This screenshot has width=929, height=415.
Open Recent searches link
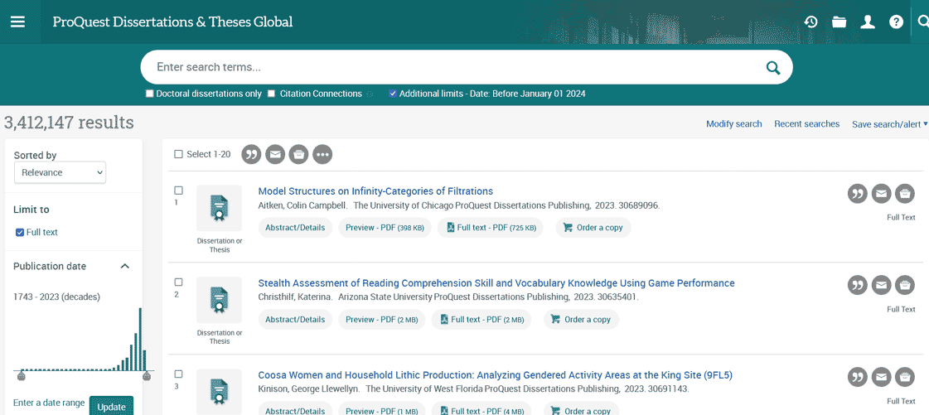coord(807,124)
